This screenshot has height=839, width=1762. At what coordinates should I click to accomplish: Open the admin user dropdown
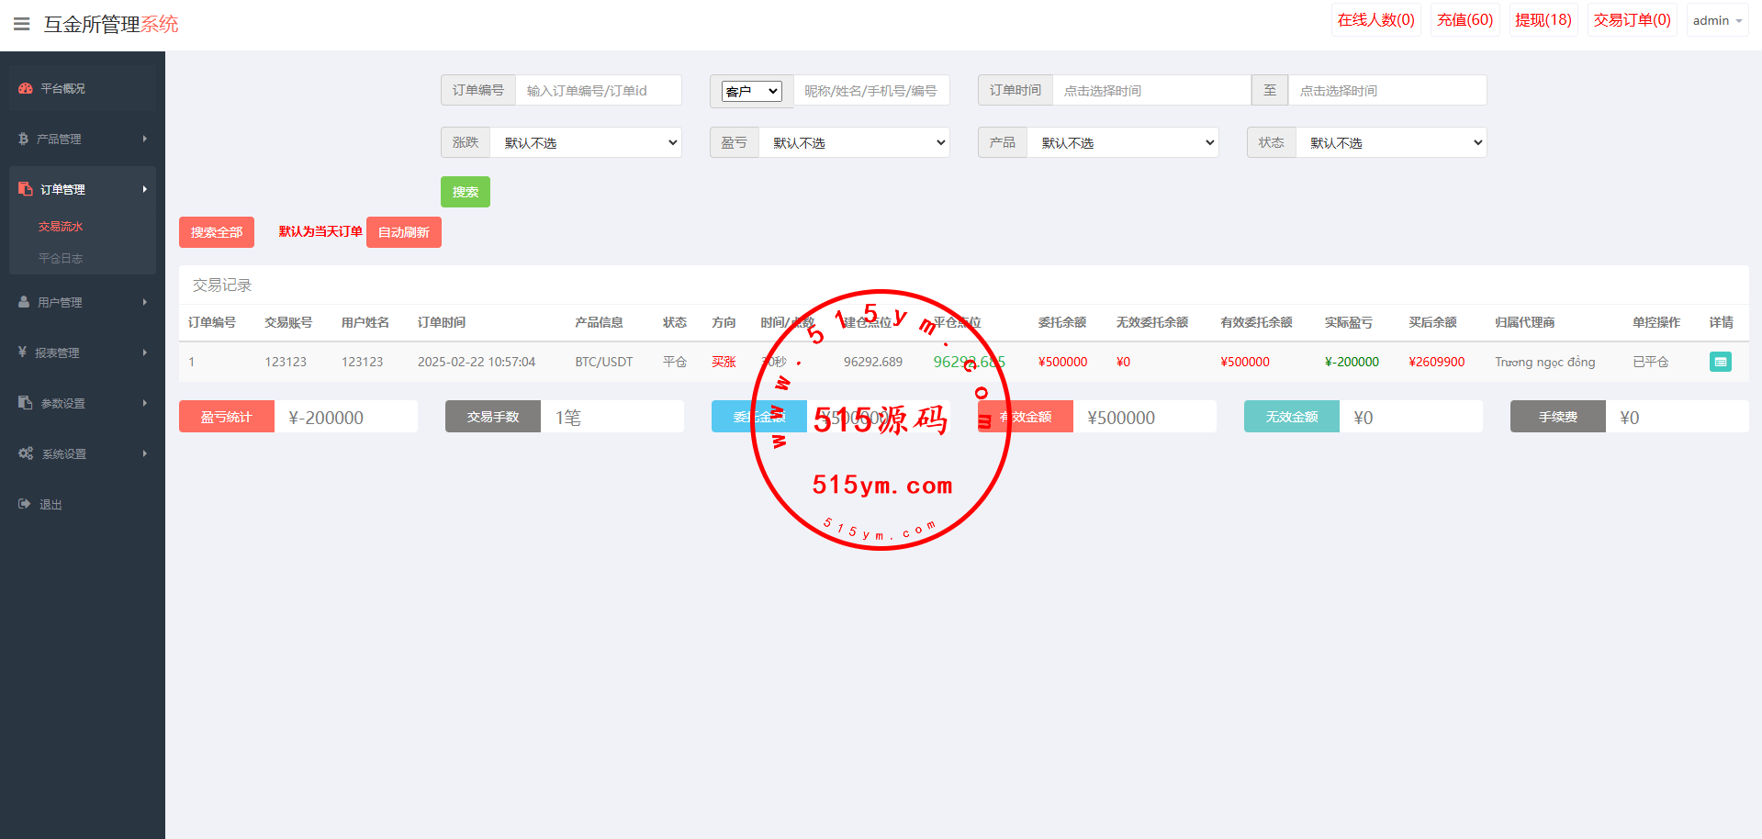tap(1717, 20)
